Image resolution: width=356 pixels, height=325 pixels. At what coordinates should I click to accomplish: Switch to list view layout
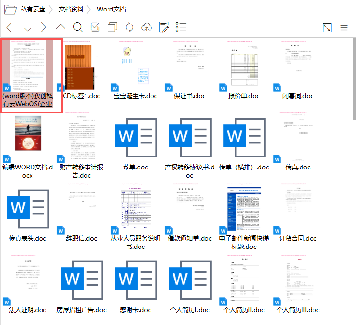click(181, 27)
